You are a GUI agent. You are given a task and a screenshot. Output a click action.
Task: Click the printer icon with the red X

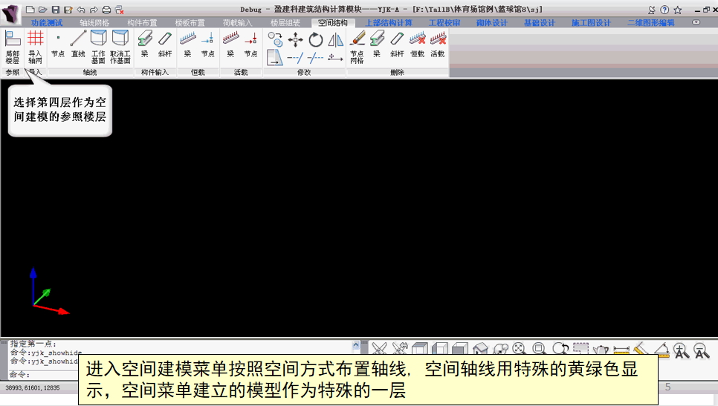click(x=120, y=10)
